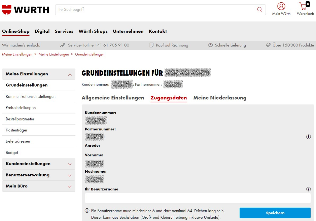316x221 pixels.
Task: Open the Unternehmen menu
Action: [x=128, y=31]
